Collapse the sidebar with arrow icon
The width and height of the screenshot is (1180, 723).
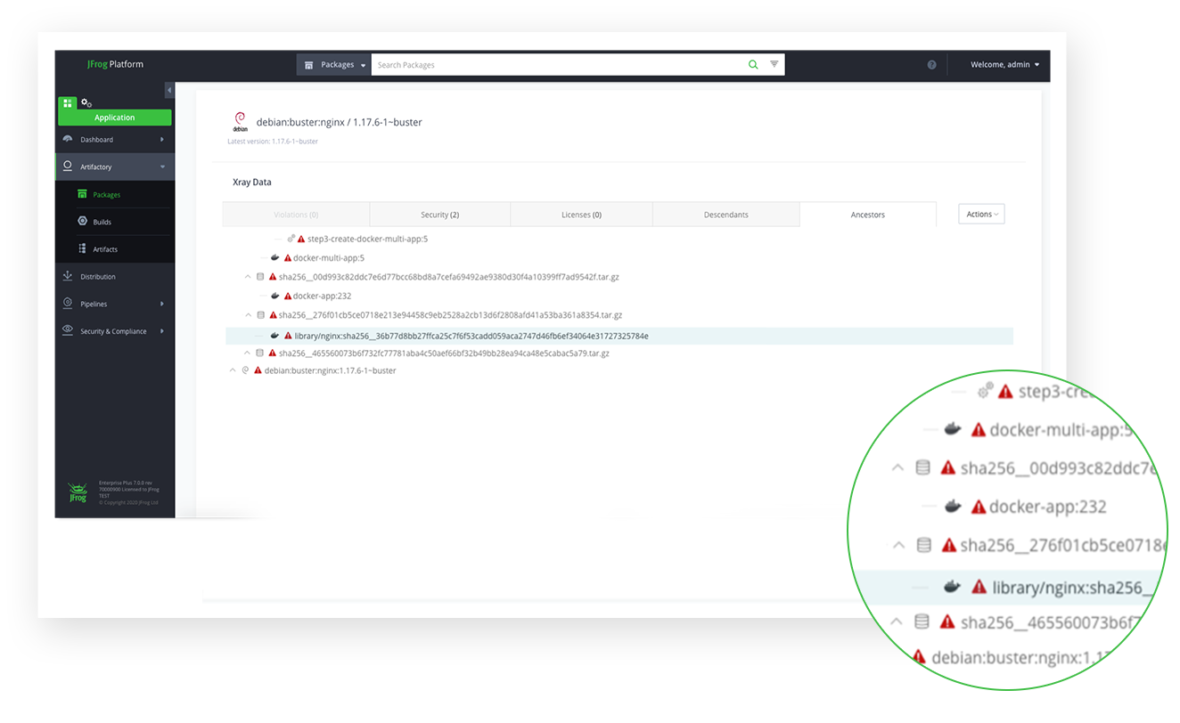point(169,91)
